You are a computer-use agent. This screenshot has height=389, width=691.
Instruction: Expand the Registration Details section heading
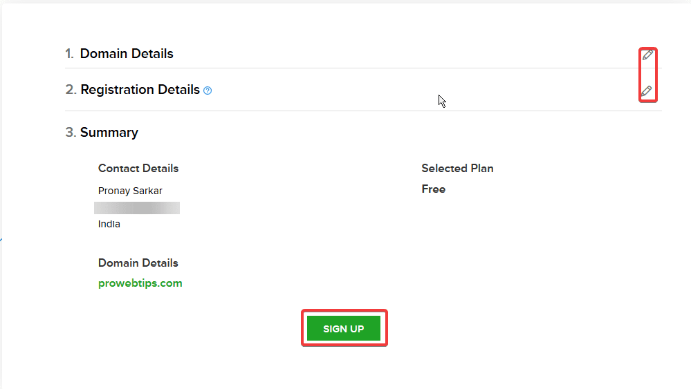[x=140, y=90]
